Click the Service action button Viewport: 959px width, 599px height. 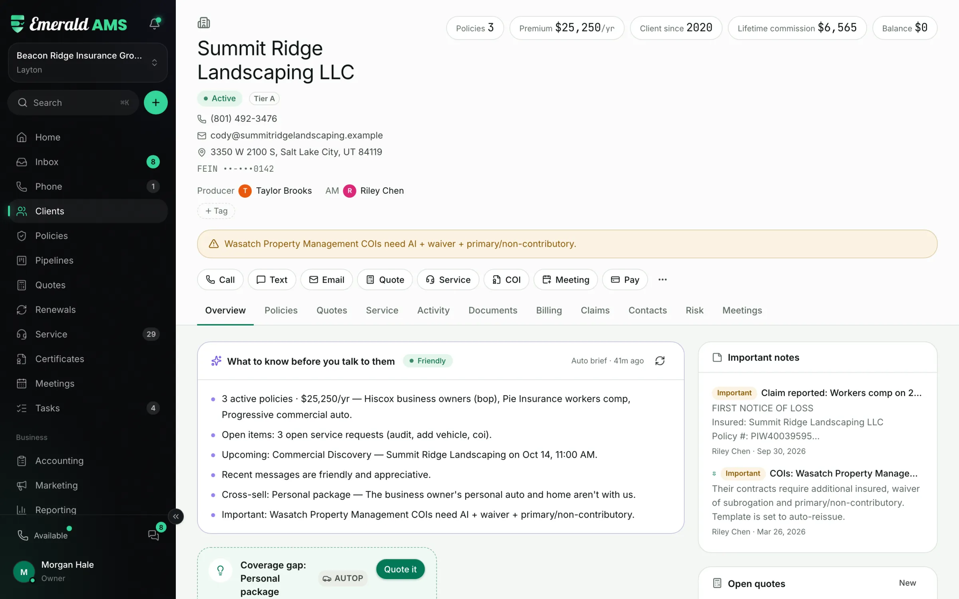point(448,280)
